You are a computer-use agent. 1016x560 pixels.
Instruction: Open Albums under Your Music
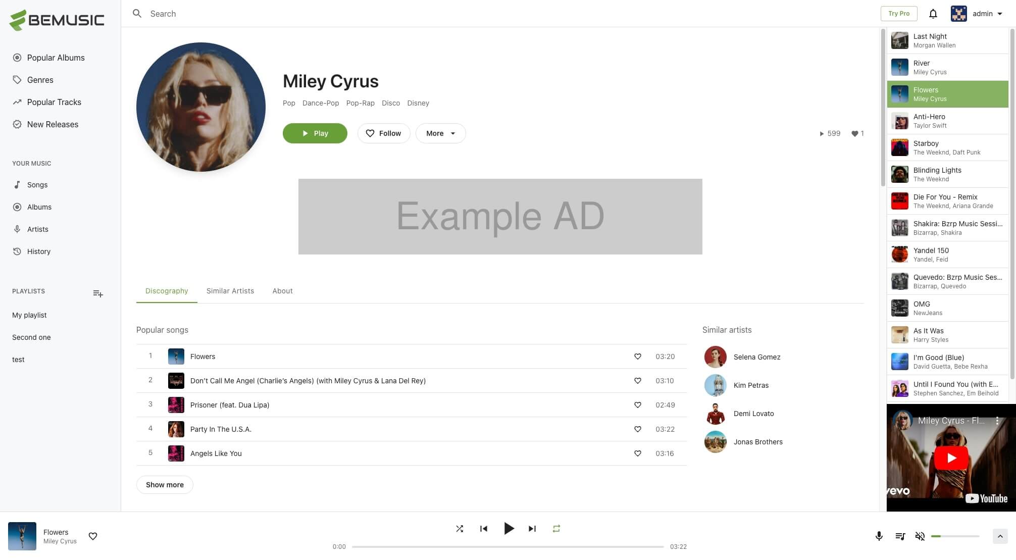39,207
